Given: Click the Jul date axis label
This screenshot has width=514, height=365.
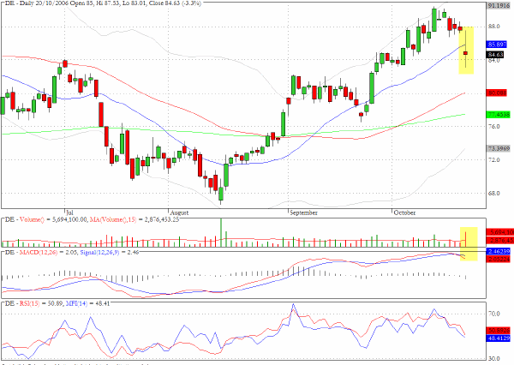Looking at the screenshot, I should 69,212.
